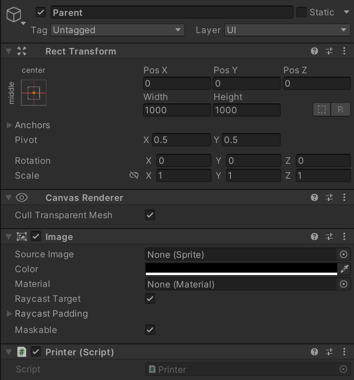The image size is (354, 380).
Task: Open Image component presets
Action: 329,237
